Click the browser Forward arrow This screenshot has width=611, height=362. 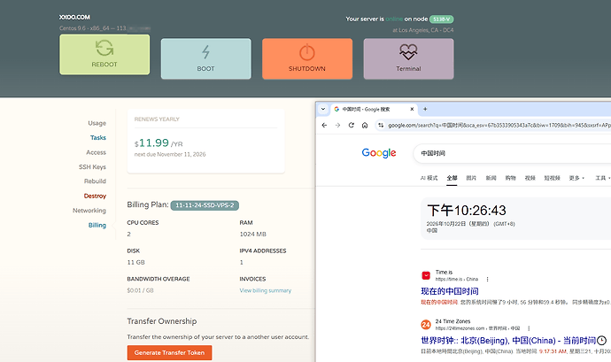pyautogui.click(x=338, y=125)
